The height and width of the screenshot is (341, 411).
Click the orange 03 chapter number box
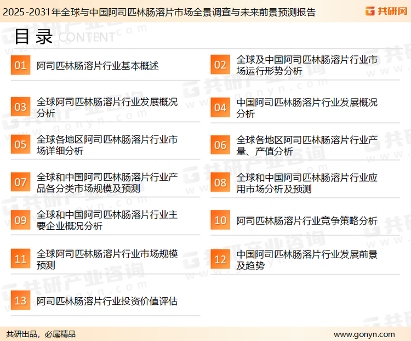point(20,107)
